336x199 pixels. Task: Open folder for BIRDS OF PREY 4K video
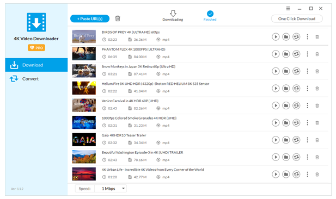click(x=286, y=37)
